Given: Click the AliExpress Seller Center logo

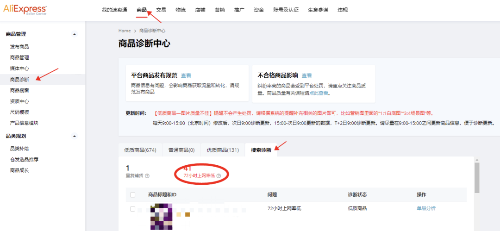Looking at the screenshot, I should [25, 10].
